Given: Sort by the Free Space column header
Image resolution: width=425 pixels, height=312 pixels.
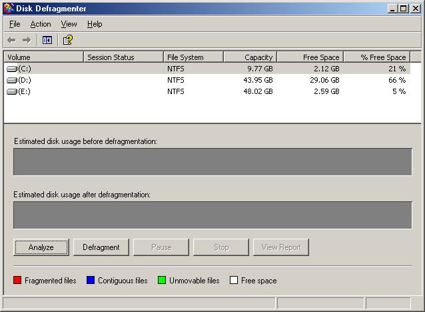Looking at the screenshot, I should click(x=310, y=57).
